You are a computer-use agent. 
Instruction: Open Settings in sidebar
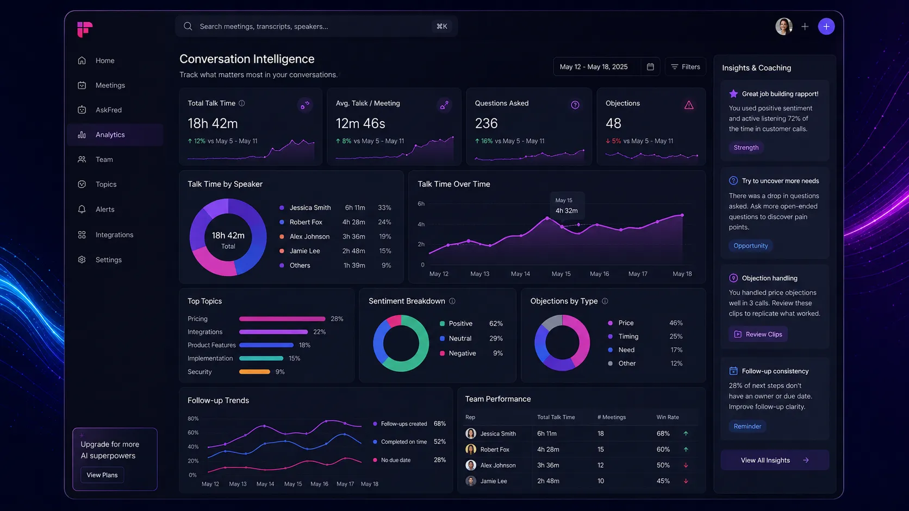tap(115, 260)
